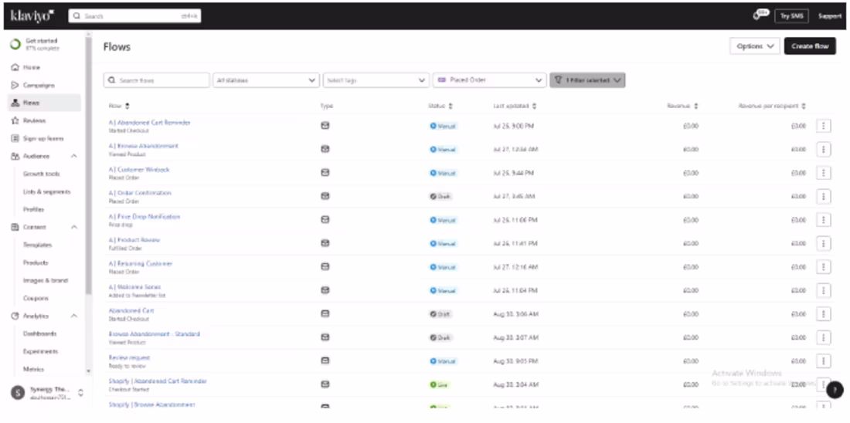The image size is (850, 423).
Task: Open the Select tags dropdown
Action: 376,80
